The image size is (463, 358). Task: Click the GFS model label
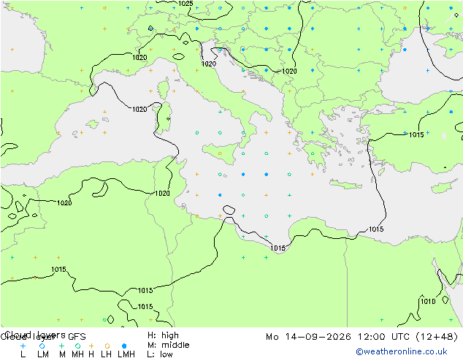coord(77,337)
